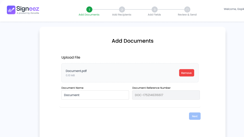The image size is (244, 137).
Task: Click the Document.pdf file name
Action: [x=76, y=71]
